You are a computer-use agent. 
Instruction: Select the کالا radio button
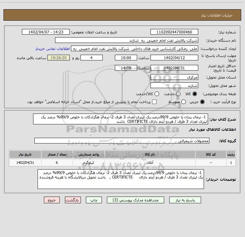tap(195, 94)
